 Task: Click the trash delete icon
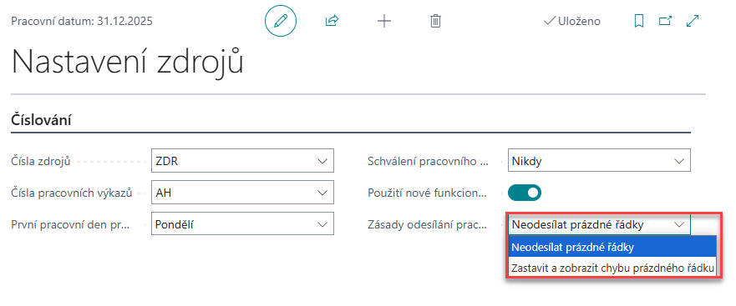pyautogui.click(x=435, y=21)
